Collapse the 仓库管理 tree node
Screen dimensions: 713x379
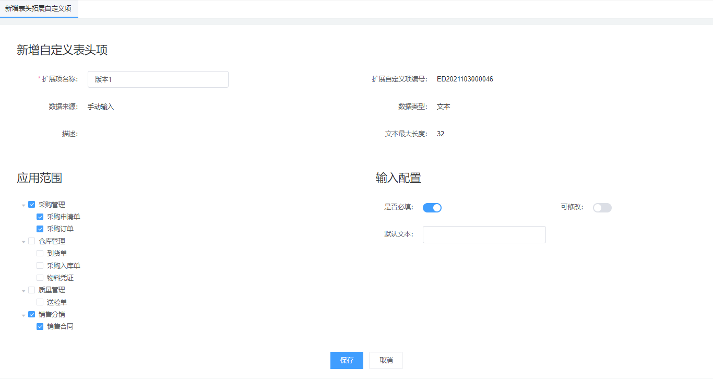(23, 242)
